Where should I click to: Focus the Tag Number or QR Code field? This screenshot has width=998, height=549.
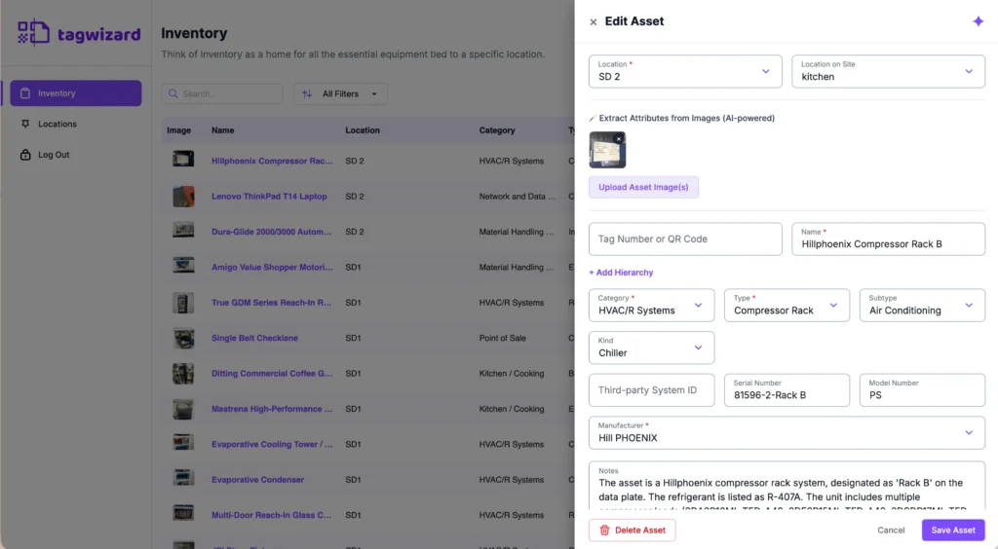pos(685,238)
